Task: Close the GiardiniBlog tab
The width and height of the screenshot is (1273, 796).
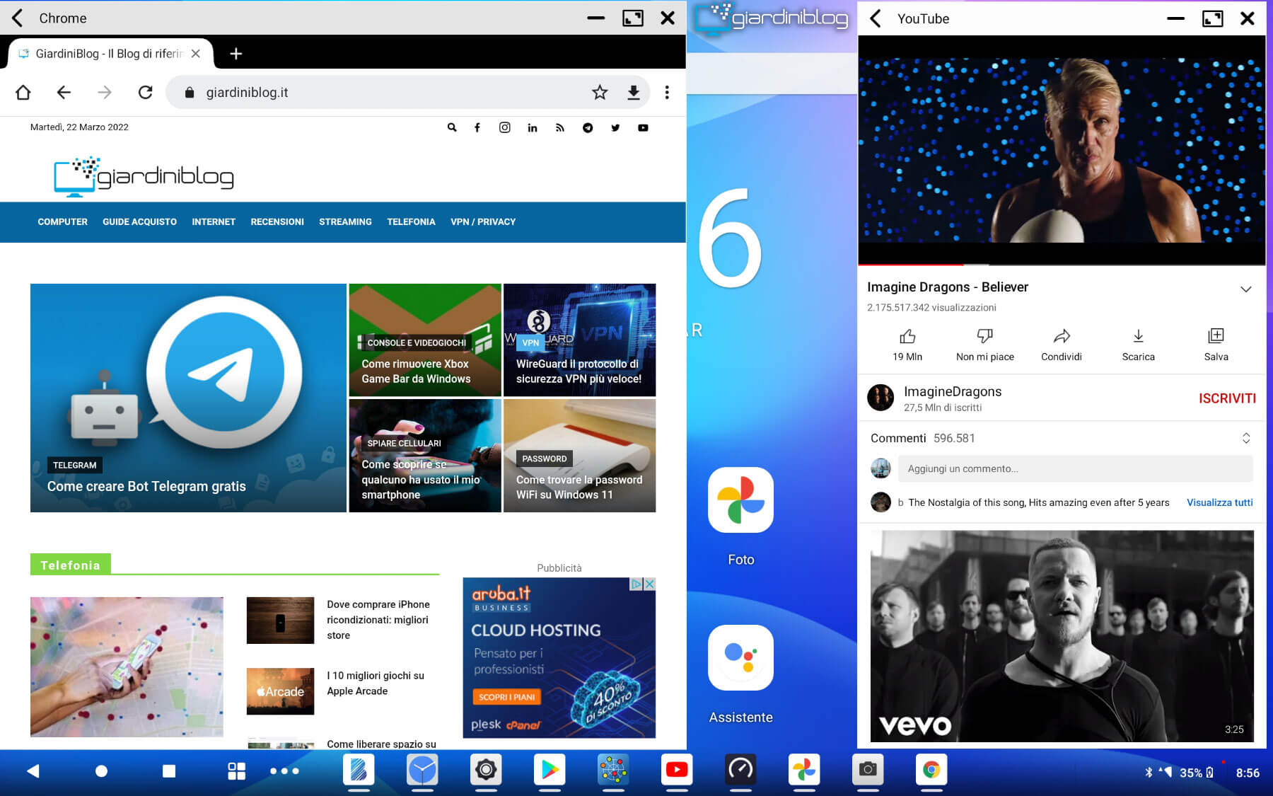Action: click(x=196, y=54)
